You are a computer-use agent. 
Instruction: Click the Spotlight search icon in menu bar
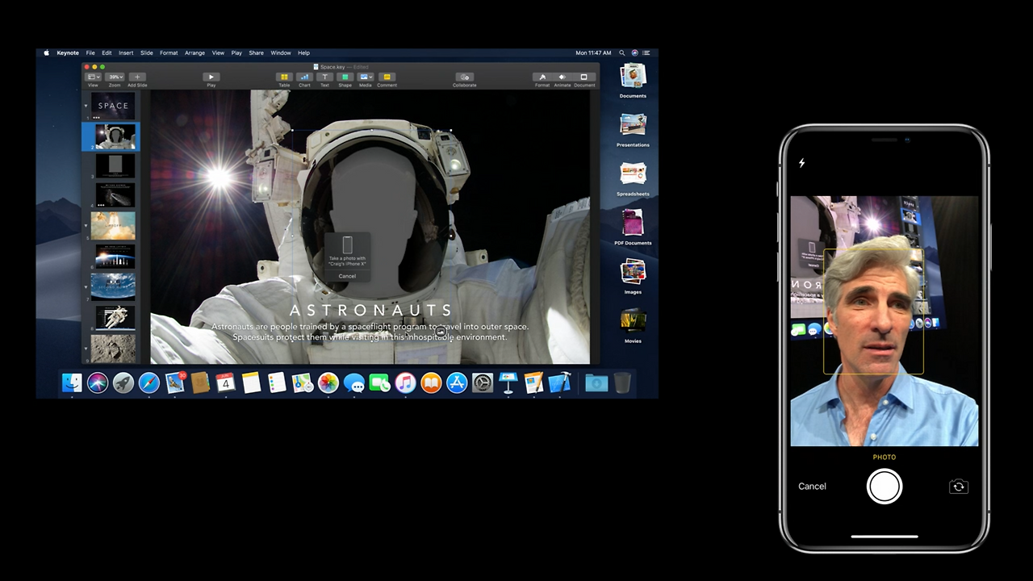coord(622,53)
